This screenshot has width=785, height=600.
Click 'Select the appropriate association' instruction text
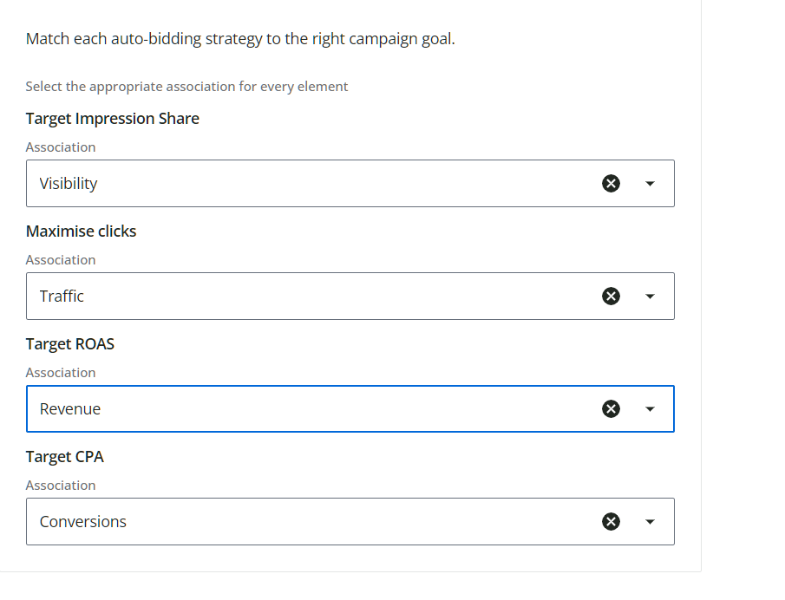point(186,87)
